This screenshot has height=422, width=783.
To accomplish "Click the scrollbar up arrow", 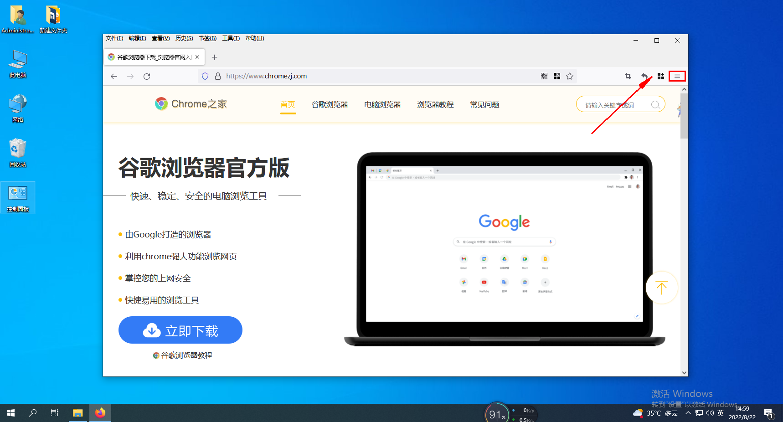I will 684,90.
